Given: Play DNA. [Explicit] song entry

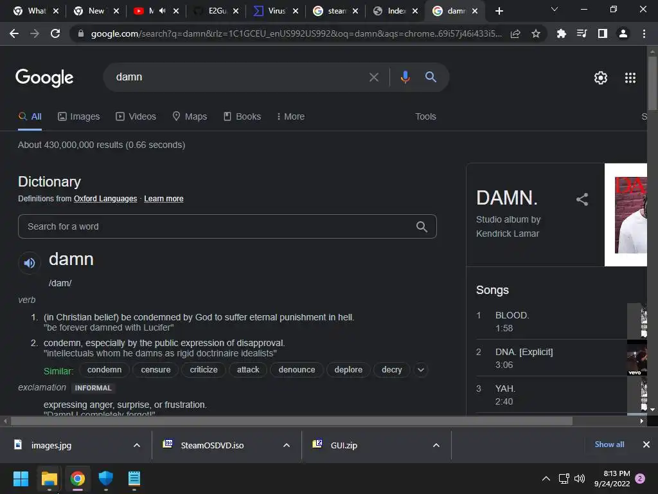Looking at the screenshot, I should 562,358.
